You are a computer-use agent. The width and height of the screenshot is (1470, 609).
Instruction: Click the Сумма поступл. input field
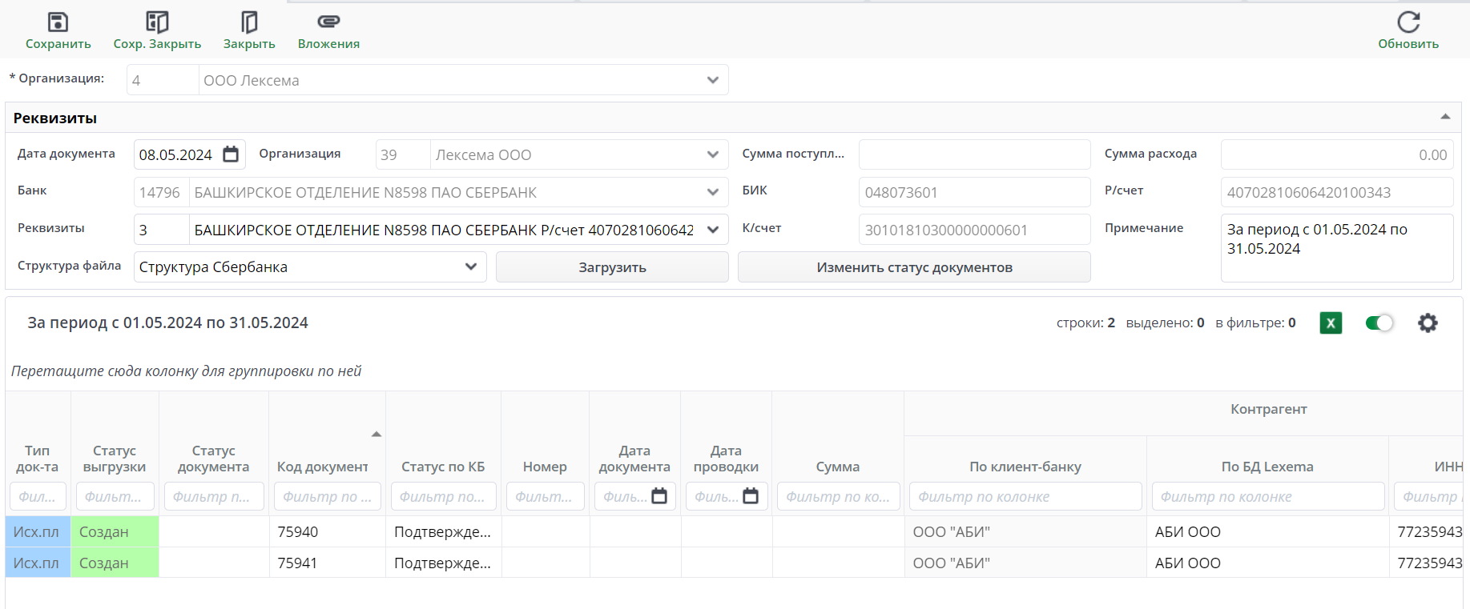coord(974,154)
